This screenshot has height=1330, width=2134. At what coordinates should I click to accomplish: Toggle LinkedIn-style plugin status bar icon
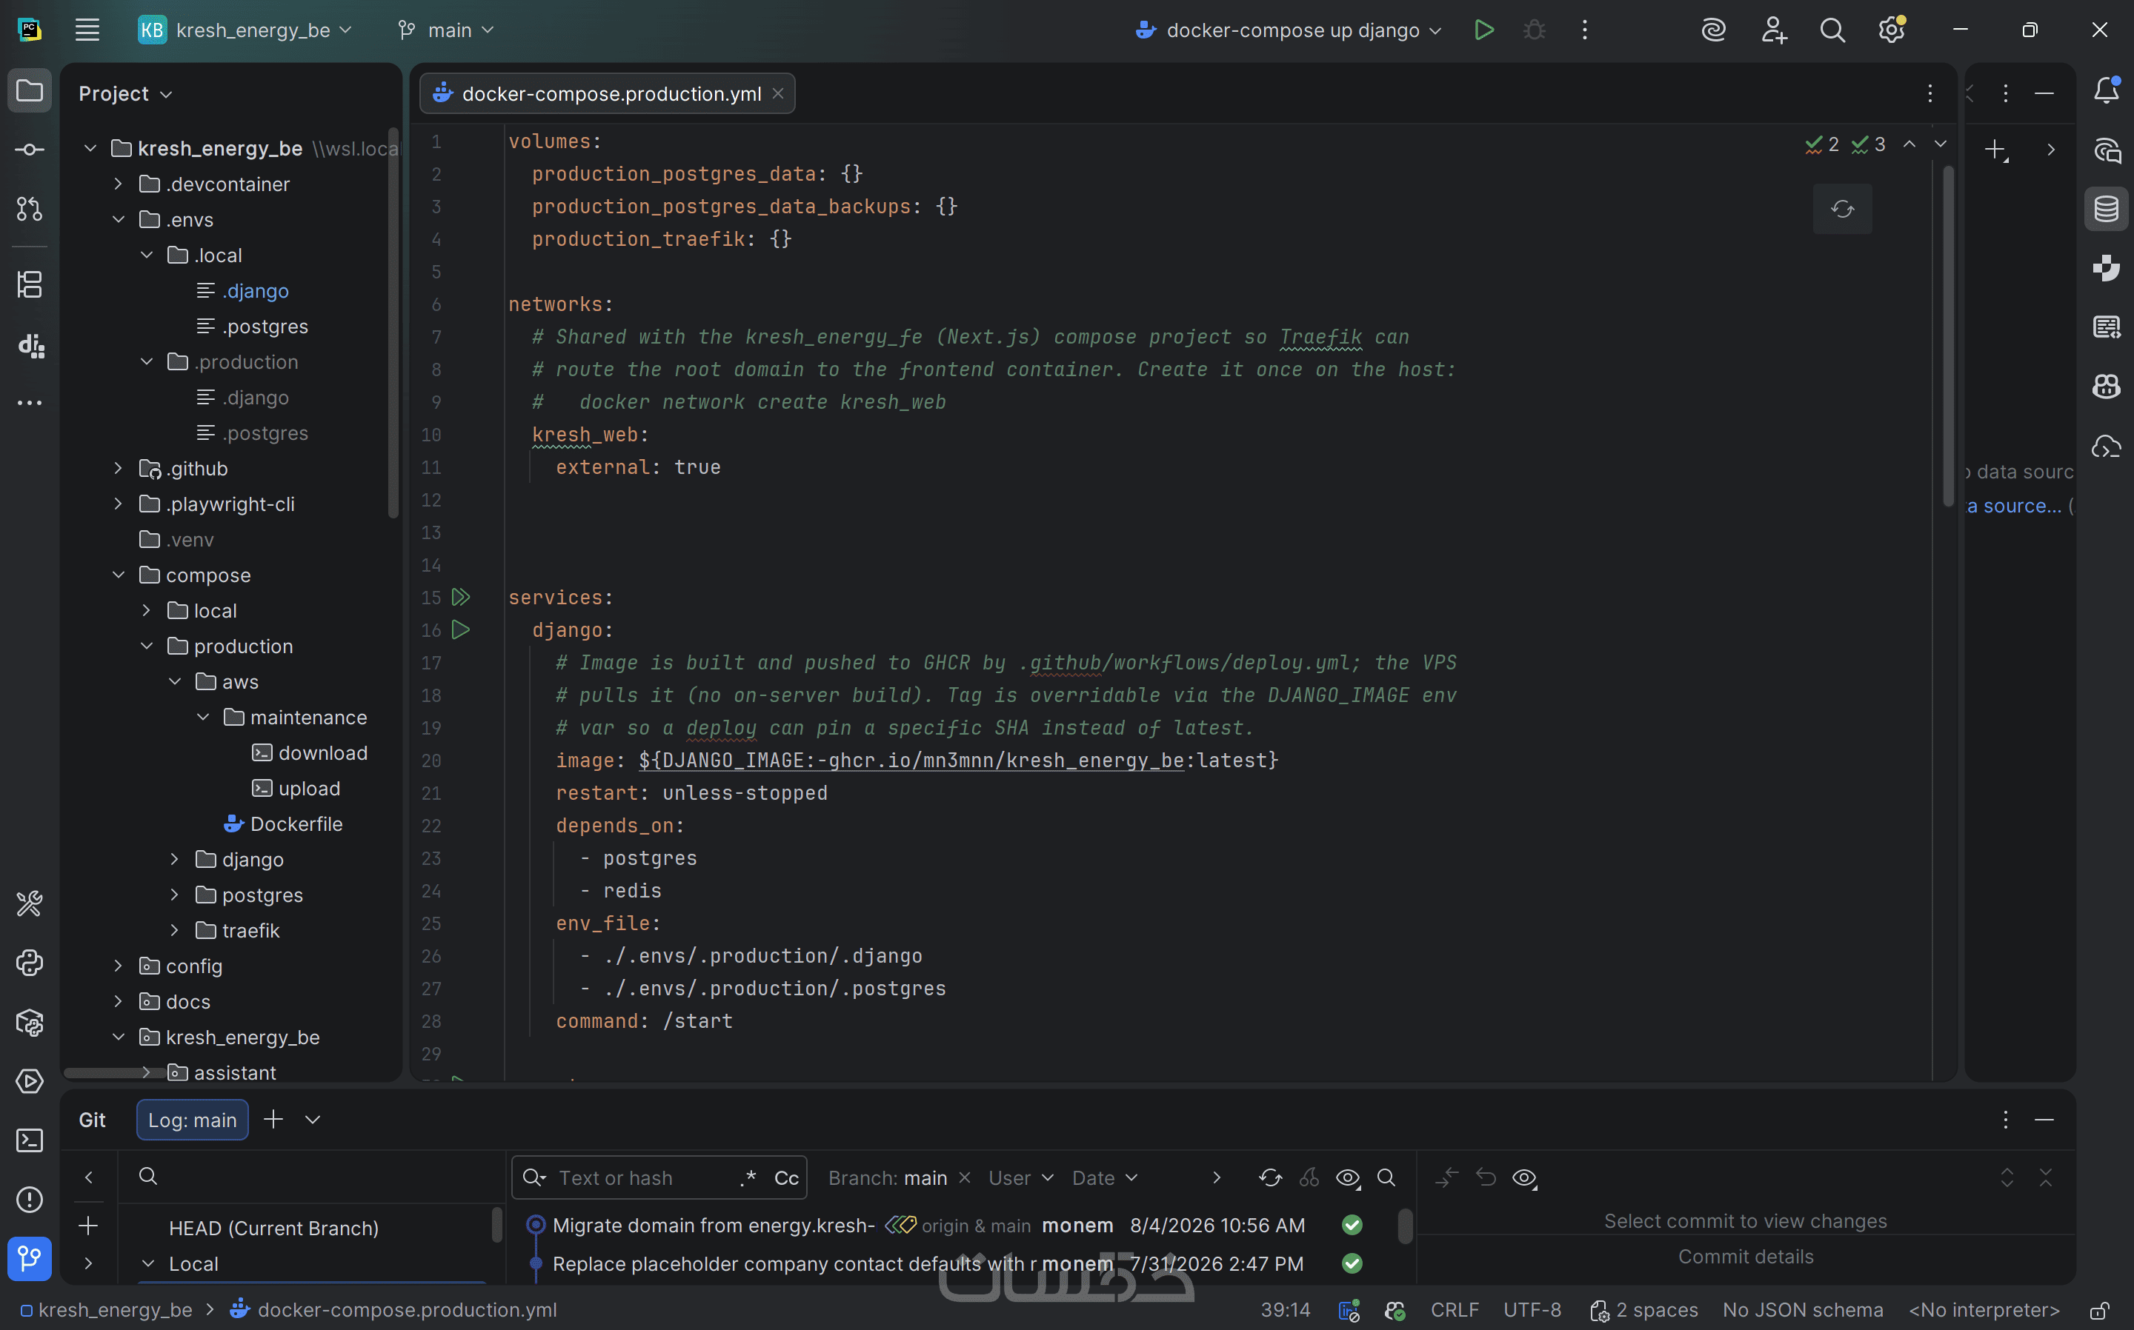click(1349, 1311)
